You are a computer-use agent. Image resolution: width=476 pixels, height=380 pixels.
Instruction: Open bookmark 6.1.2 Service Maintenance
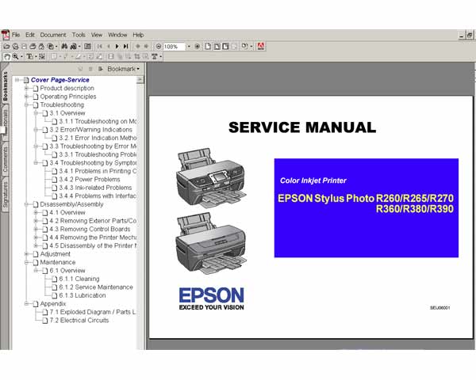coord(96,287)
